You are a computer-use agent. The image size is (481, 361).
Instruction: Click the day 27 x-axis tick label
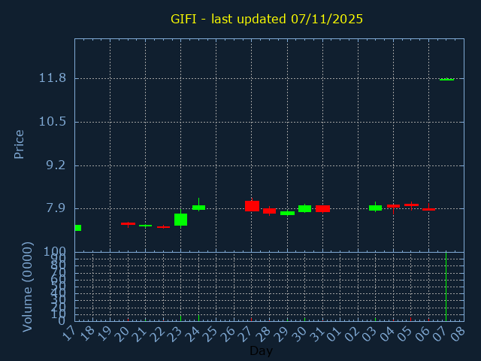coord(247,334)
